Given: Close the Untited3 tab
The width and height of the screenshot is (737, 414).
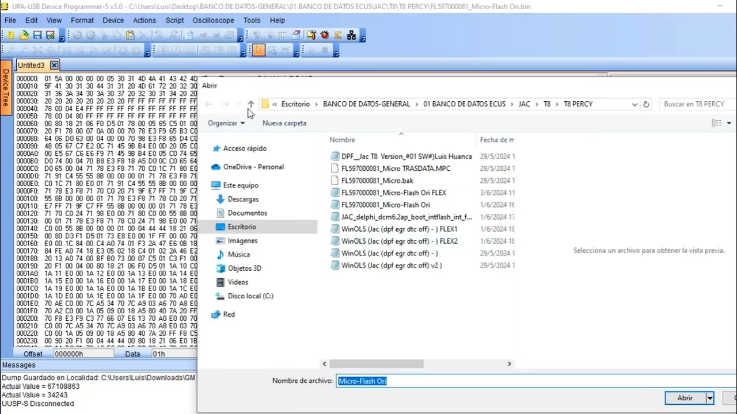Looking at the screenshot, I should (x=54, y=65).
